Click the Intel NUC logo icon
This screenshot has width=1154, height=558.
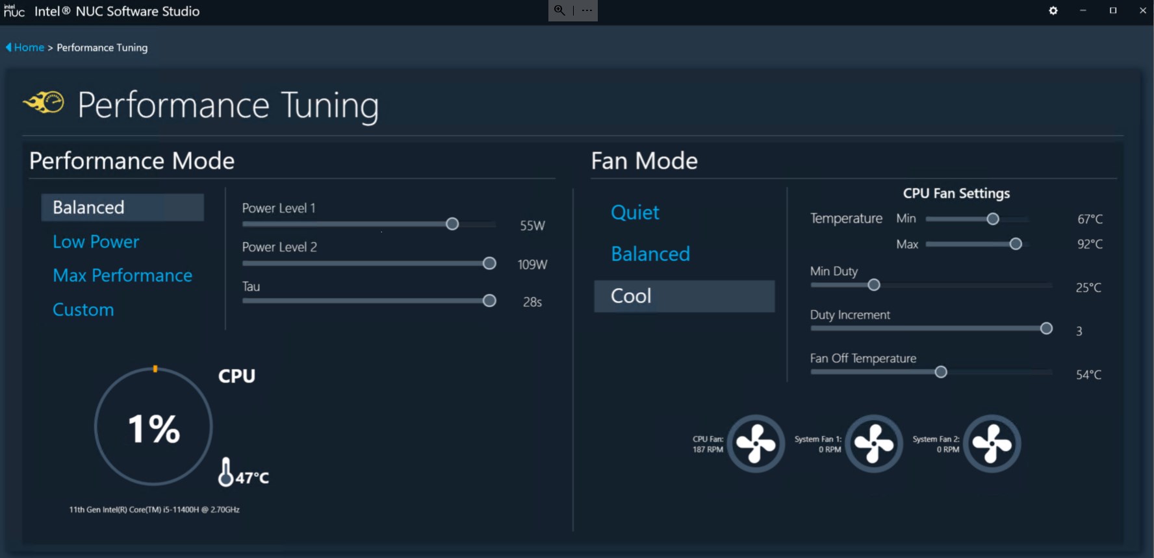click(x=14, y=10)
